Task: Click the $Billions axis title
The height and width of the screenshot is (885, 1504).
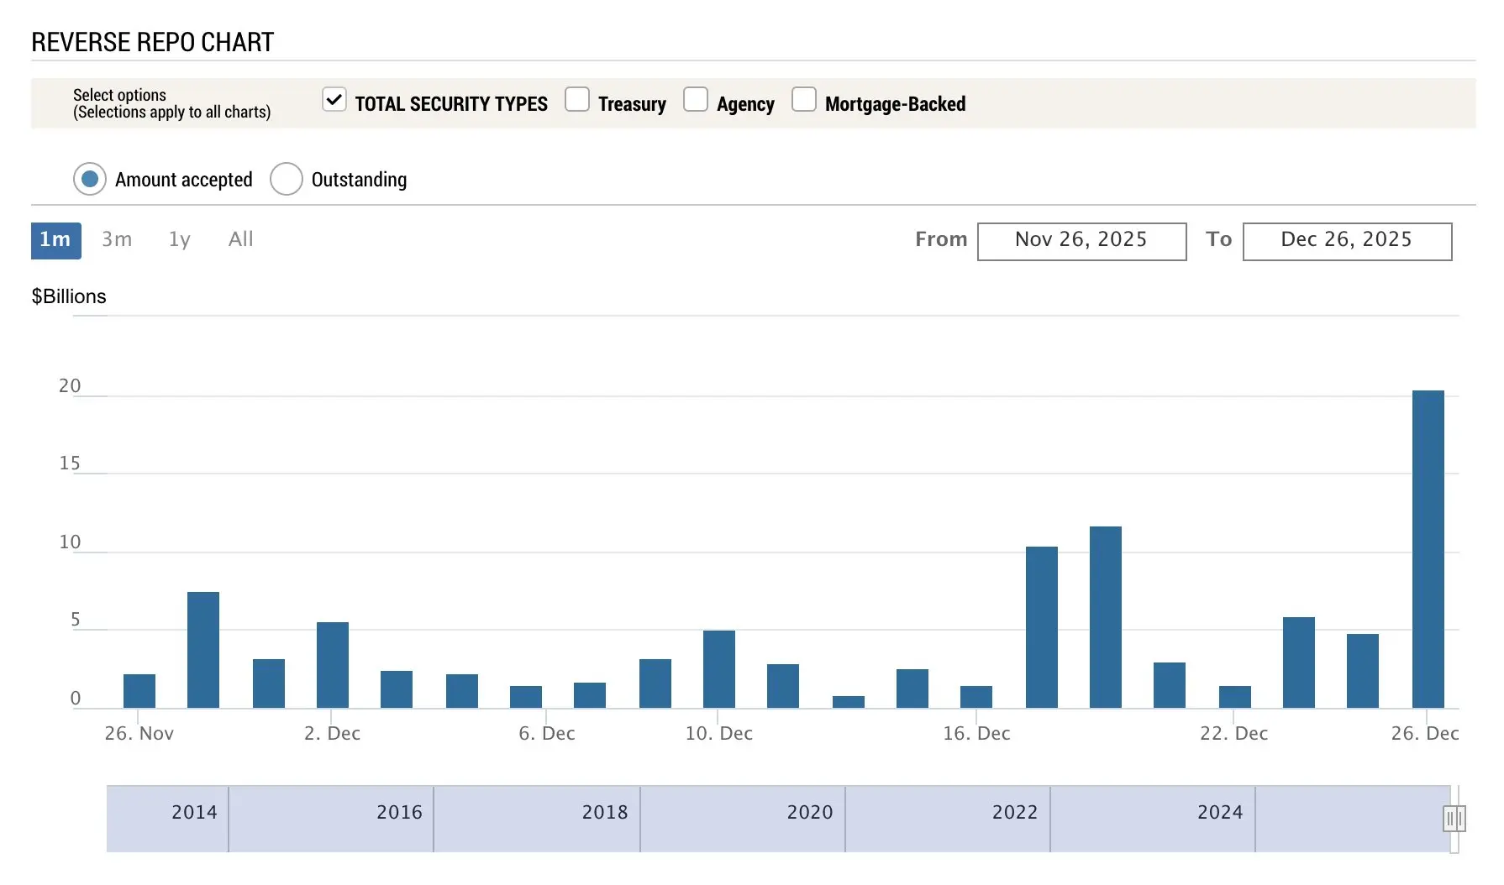Action: (69, 296)
